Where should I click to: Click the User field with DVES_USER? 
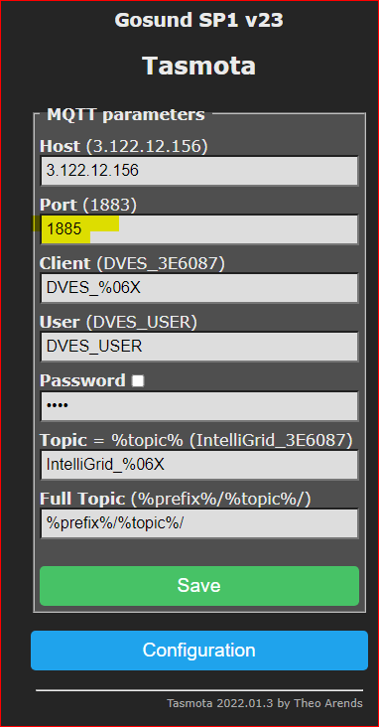coord(199,347)
